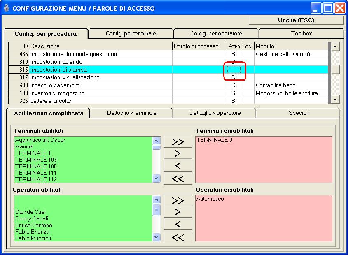Disable all operators with >> button

pyautogui.click(x=178, y=200)
